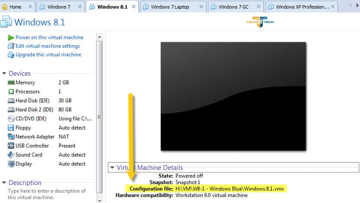360x203 pixels.
Task: Click the Memory chip icon
Action: (x=11, y=83)
